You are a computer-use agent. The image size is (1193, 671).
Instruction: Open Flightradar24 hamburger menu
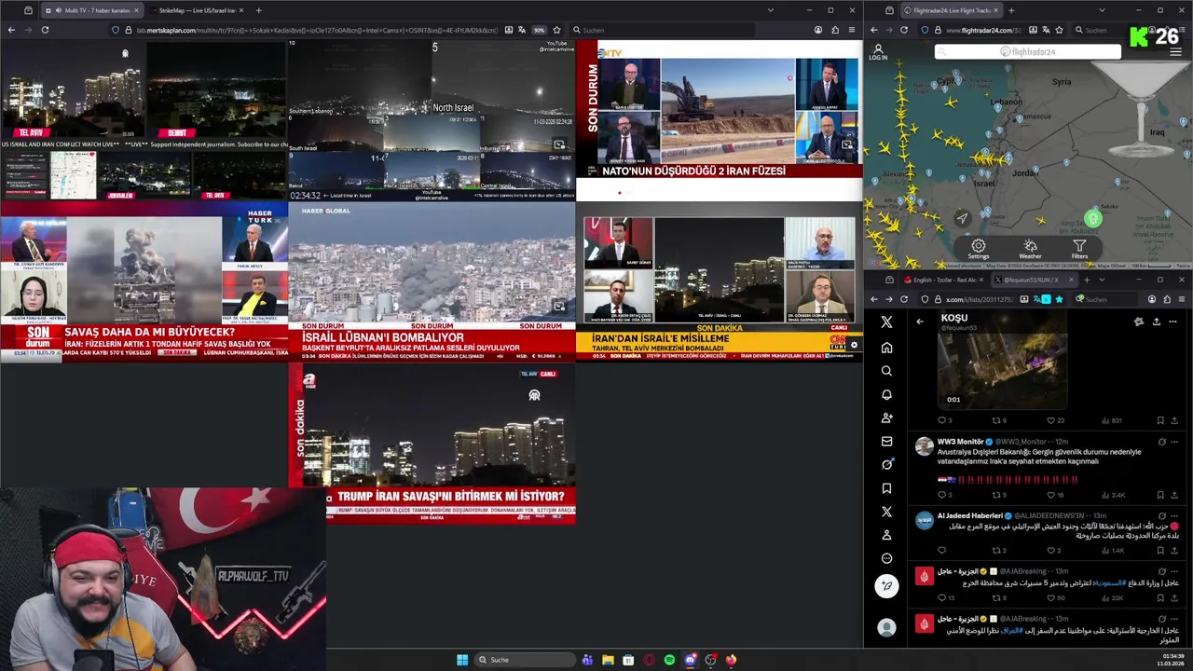(x=1177, y=51)
